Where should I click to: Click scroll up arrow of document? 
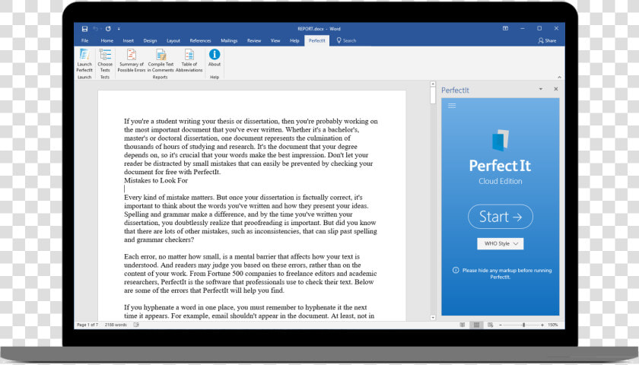(433, 84)
